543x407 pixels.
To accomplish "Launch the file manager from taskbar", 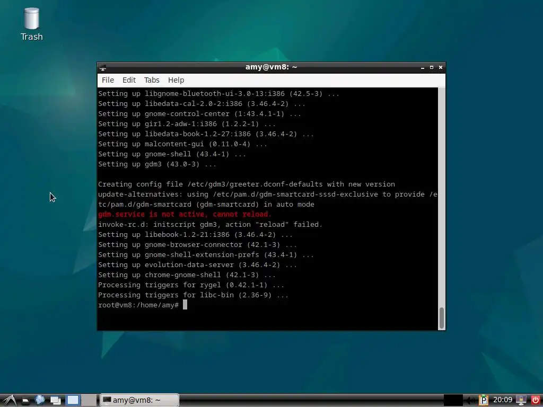I will pyautogui.click(x=25, y=401).
